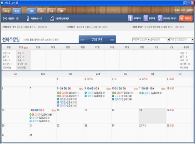195x144 pixels.
Task: Go to next year with NEXT
Action: coord(112,40)
